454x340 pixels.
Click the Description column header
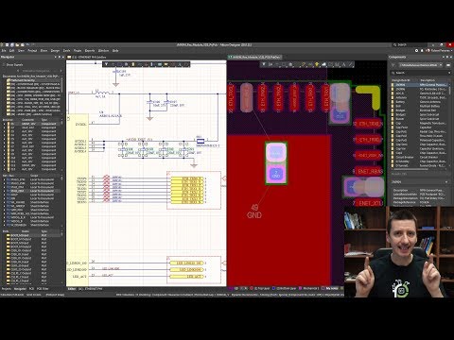click(428, 80)
